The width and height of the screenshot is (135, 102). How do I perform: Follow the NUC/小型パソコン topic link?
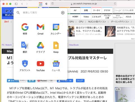pyautogui.click(x=97, y=21)
